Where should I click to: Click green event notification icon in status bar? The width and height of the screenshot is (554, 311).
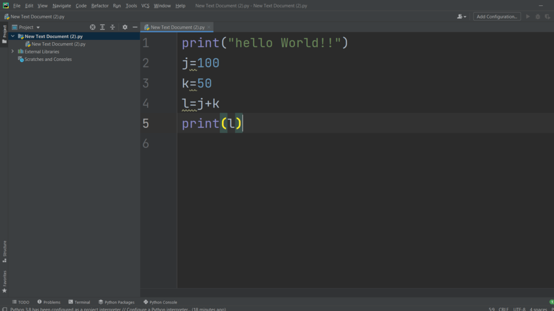(551, 302)
